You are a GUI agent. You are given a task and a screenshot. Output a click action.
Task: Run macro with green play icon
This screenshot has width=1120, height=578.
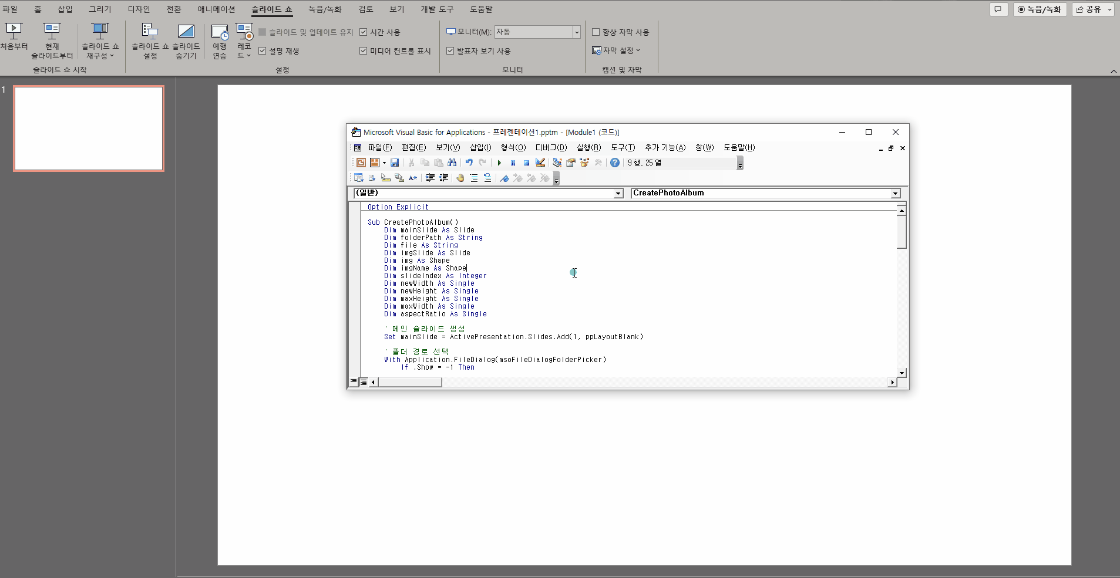(x=499, y=163)
